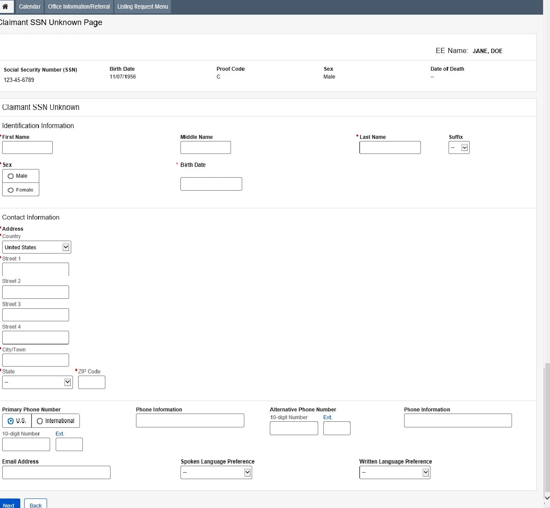This screenshot has height=508, width=550.
Task: Choose U.S. primary phone type
Action: pos(11,421)
